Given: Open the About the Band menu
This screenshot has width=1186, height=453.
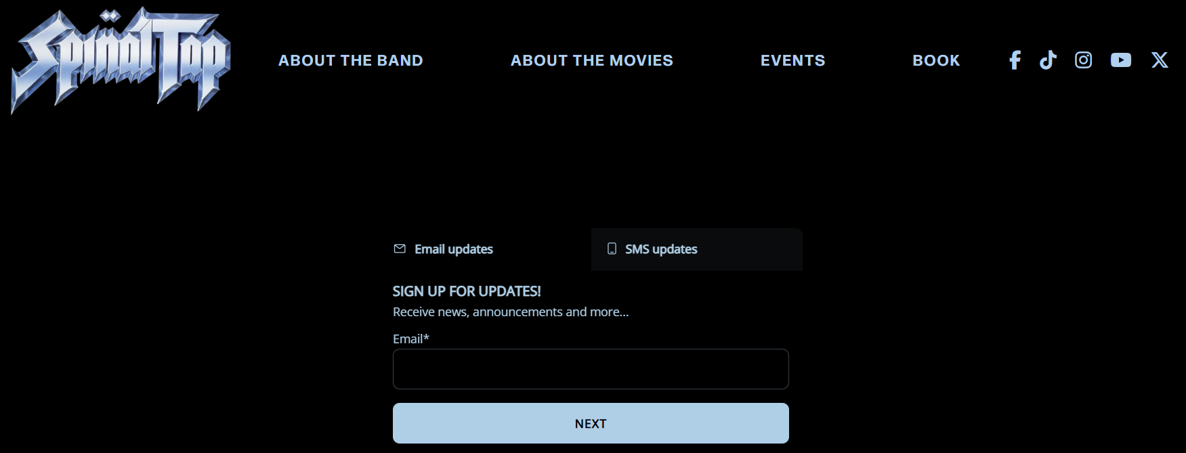Looking at the screenshot, I should click(x=350, y=61).
